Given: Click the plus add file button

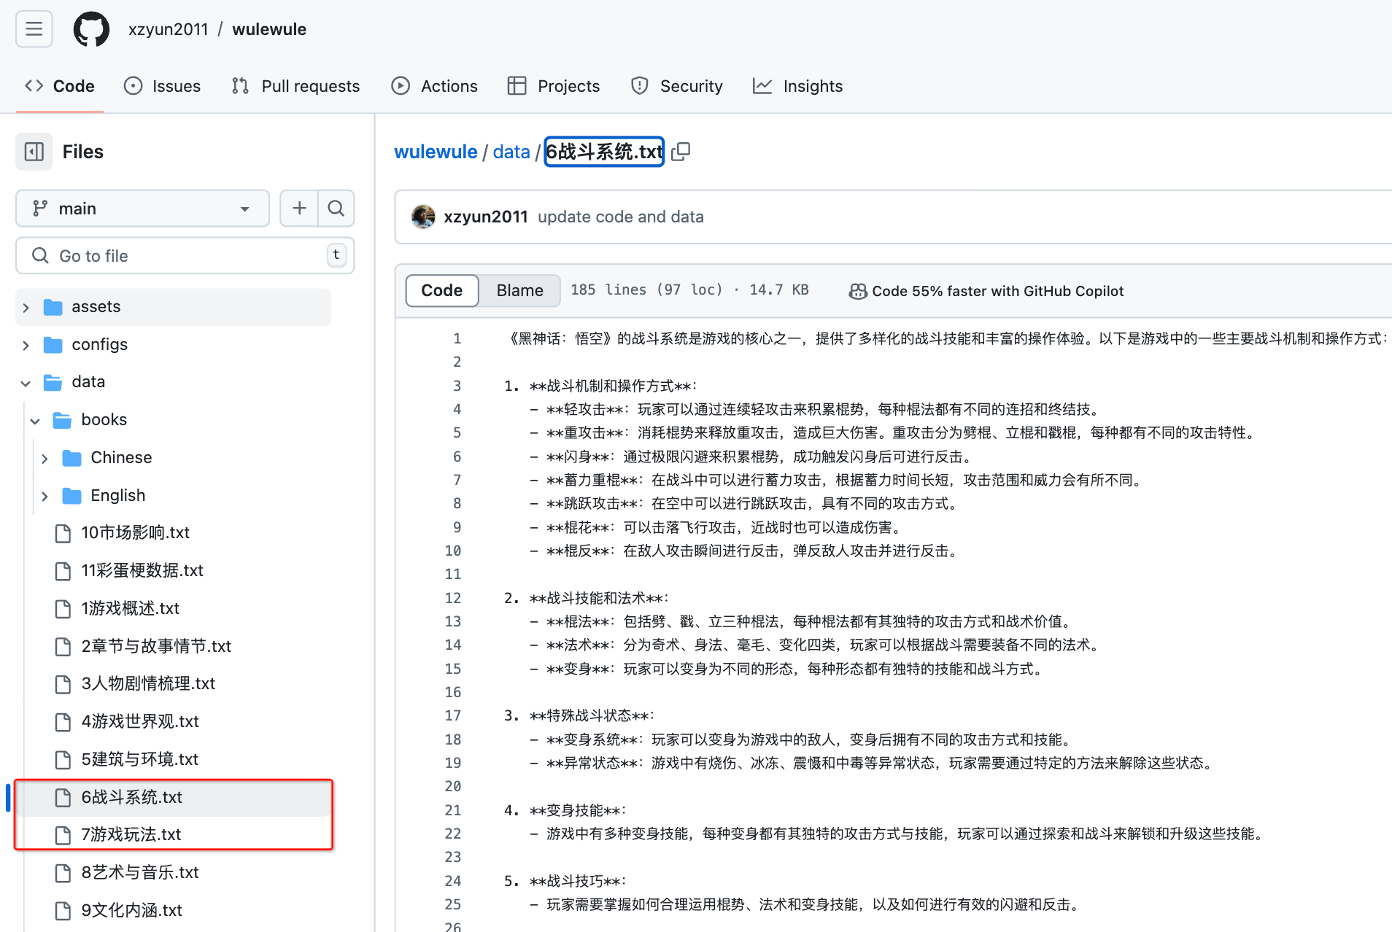Looking at the screenshot, I should click(299, 209).
